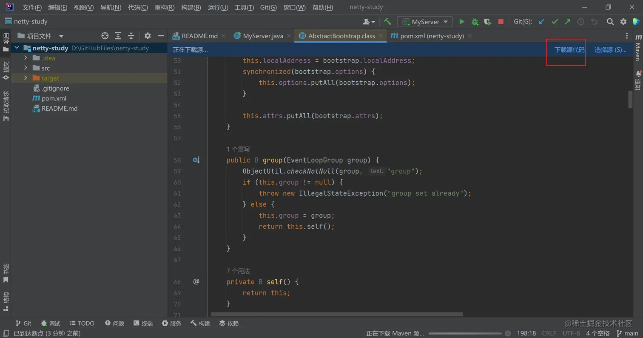Expand the src folder in tree
643x338 pixels.
[26, 68]
